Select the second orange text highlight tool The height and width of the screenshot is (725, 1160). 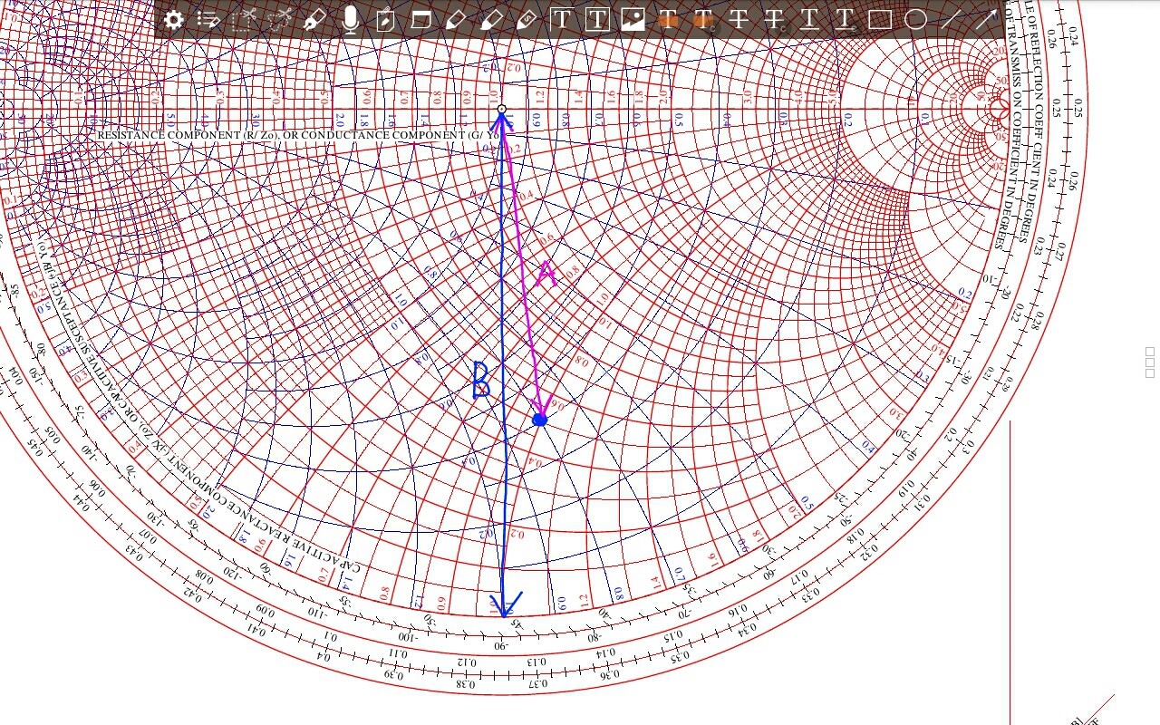[x=703, y=19]
